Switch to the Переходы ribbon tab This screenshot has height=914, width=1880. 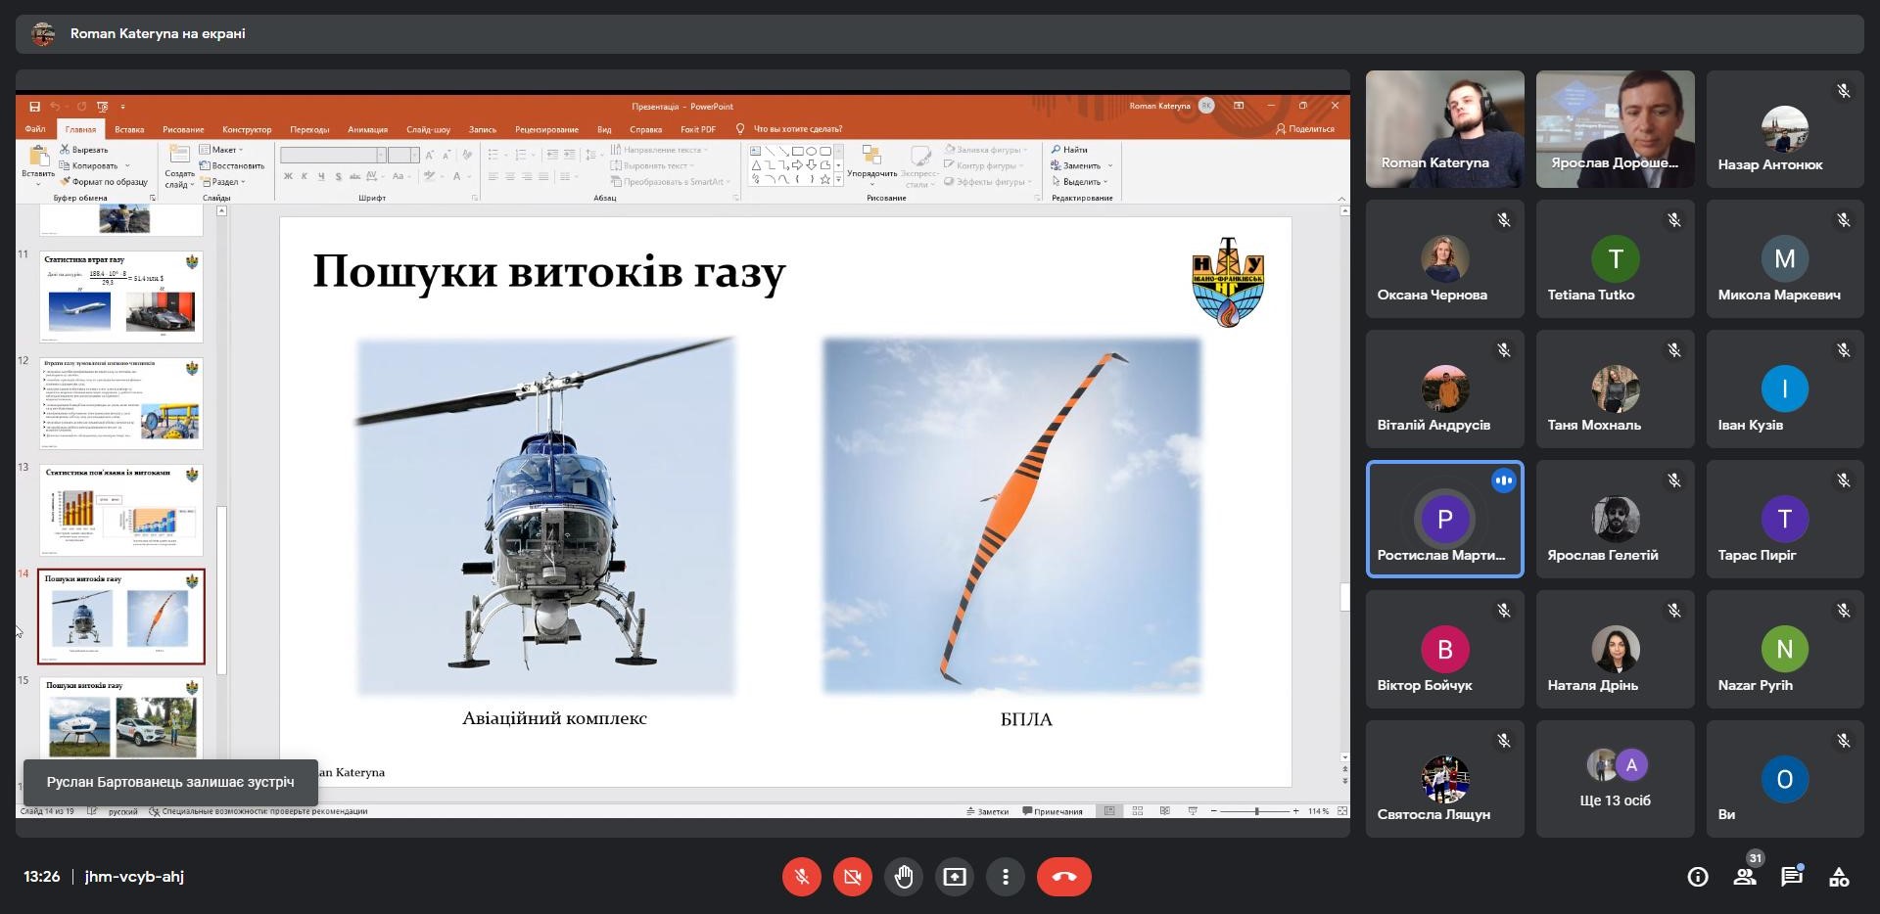309,129
